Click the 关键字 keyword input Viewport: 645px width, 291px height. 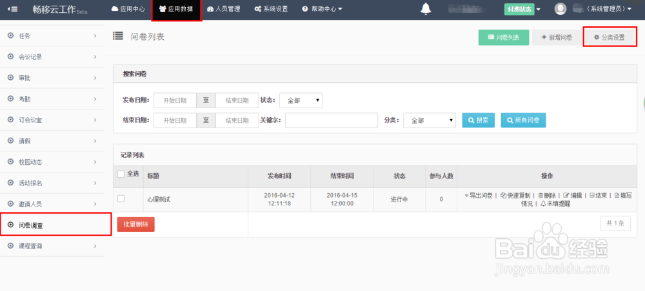click(331, 120)
